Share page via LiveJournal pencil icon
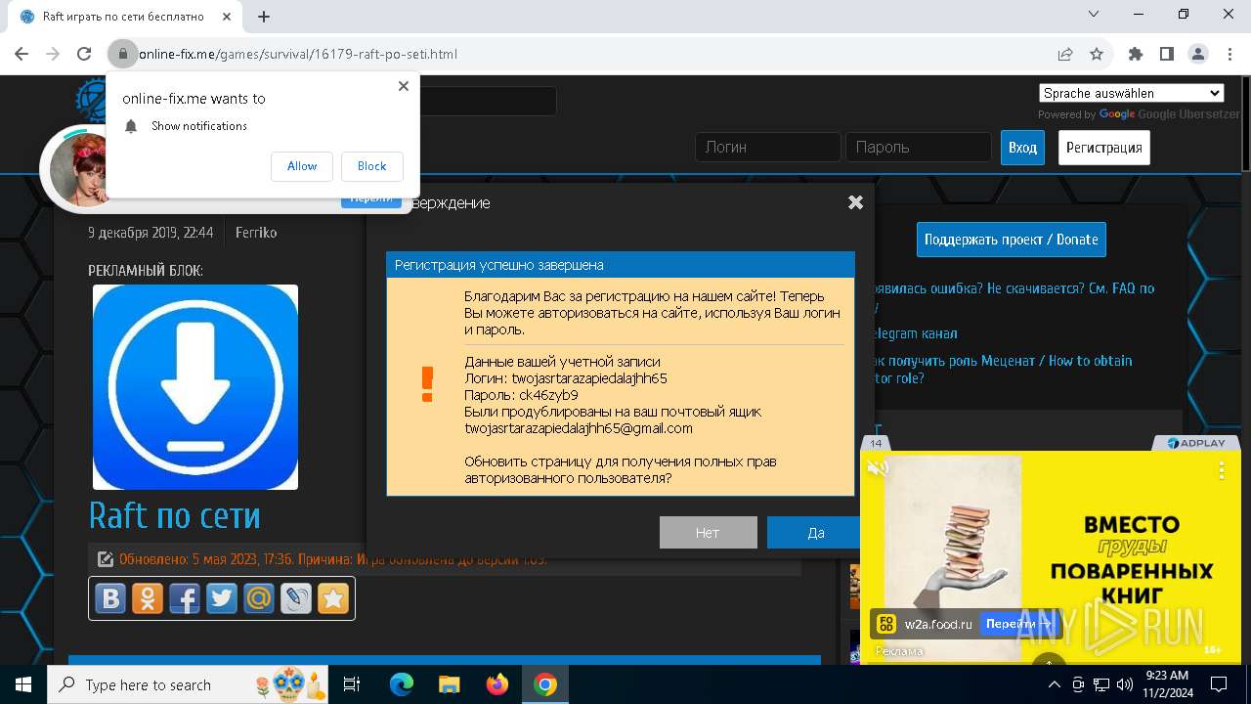Image resolution: width=1251 pixels, height=704 pixels. (x=296, y=597)
